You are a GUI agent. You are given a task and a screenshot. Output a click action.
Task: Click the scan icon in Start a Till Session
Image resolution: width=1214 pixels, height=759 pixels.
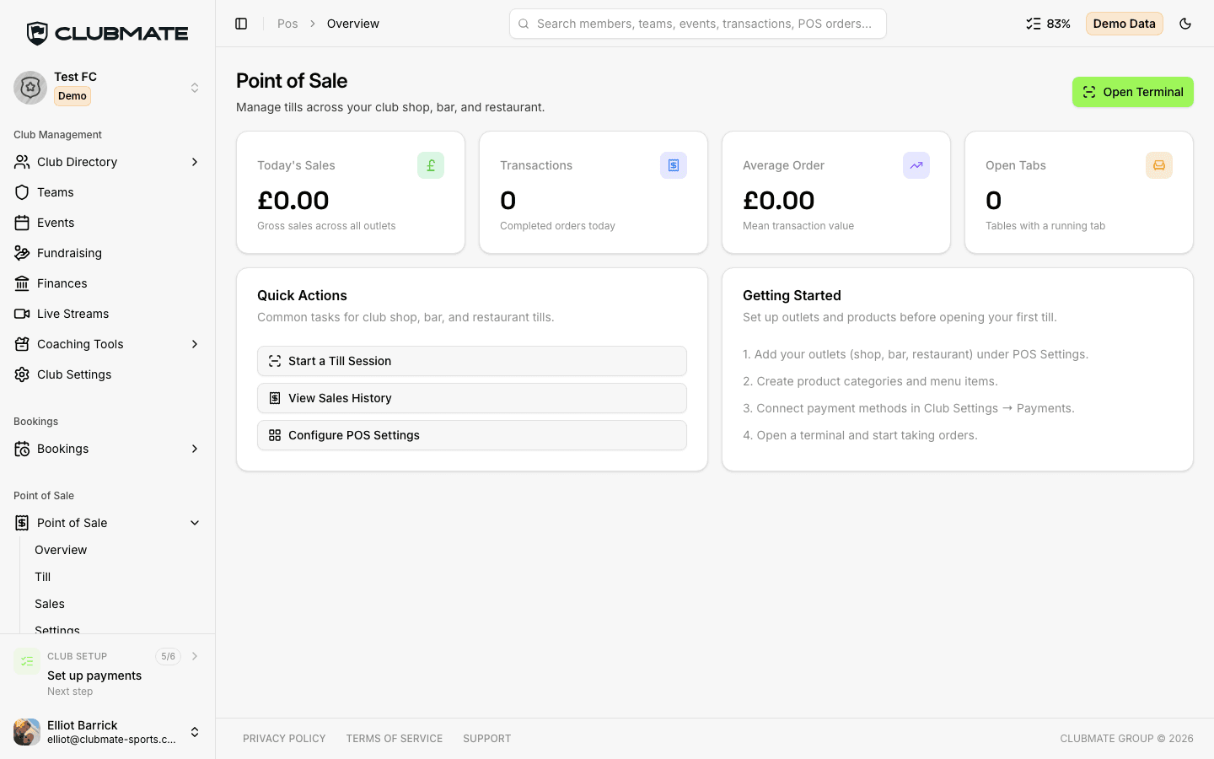tap(275, 361)
